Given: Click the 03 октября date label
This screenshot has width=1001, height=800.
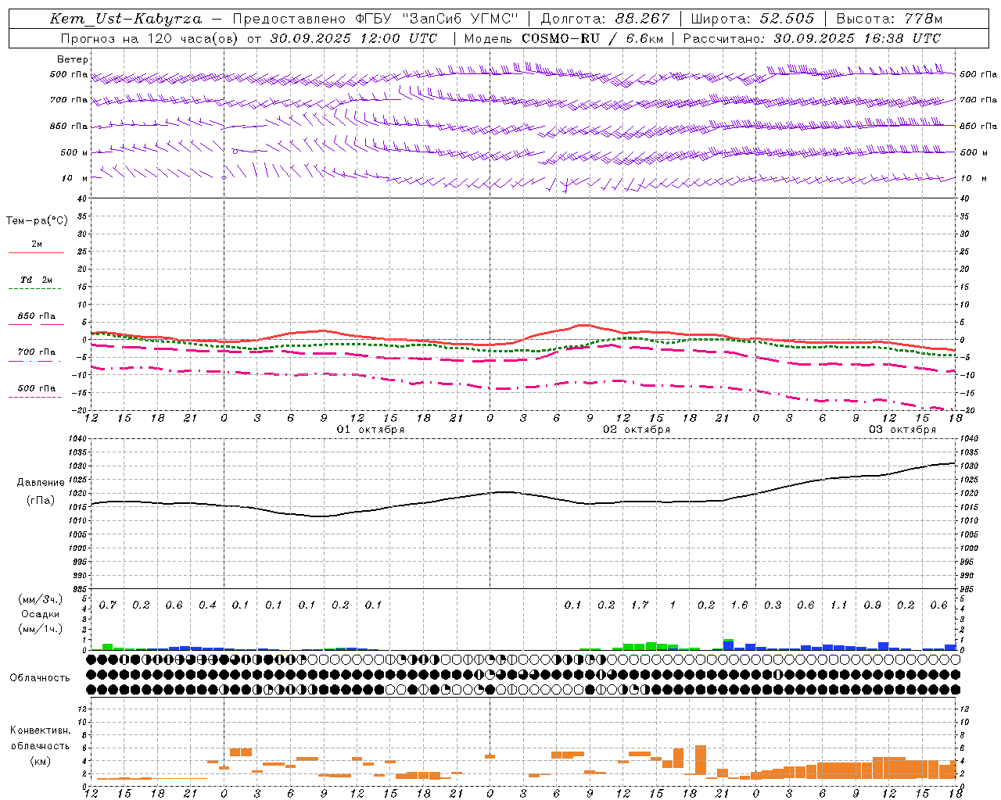Looking at the screenshot, I should [x=902, y=430].
